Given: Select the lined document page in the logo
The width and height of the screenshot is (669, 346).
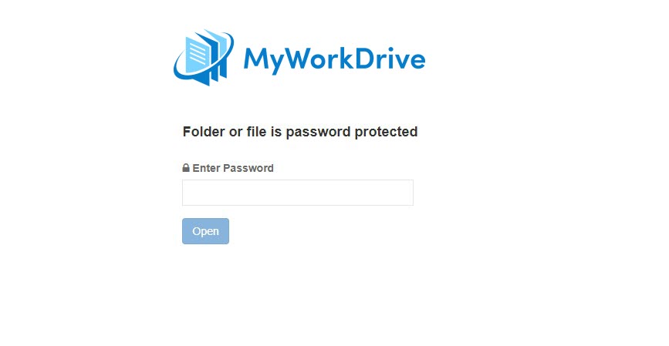Looking at the screenshot, I should pos(198,55).
